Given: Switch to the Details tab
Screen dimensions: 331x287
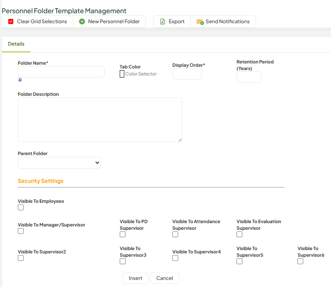Looking at the screenshot, I should point(16,44).
